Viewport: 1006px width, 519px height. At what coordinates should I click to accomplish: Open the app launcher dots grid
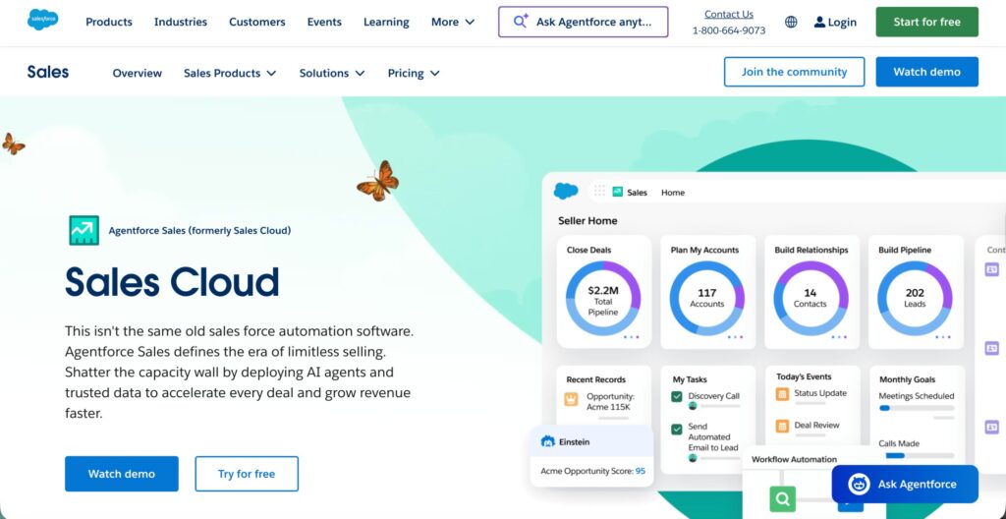pyautogui.click(x=599, y=191)
